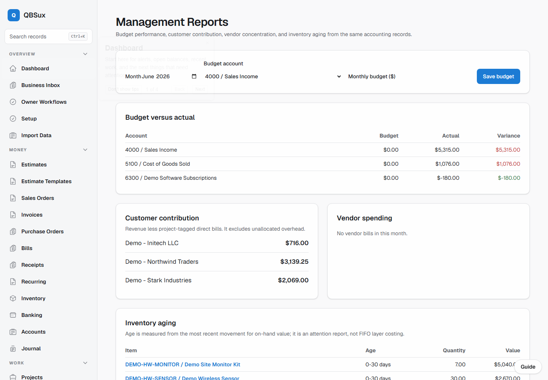Screen dimensions: 548x380
Task: Click the $3,139.25 contribution amount
Action: tap(295, 262)
